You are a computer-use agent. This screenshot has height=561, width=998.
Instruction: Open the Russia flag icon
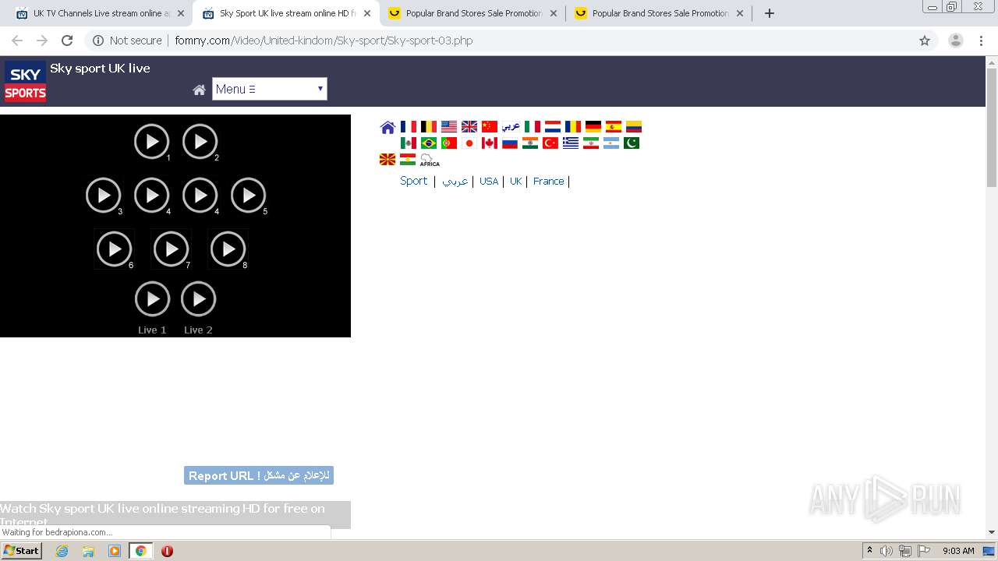click(x=510, y=143)
